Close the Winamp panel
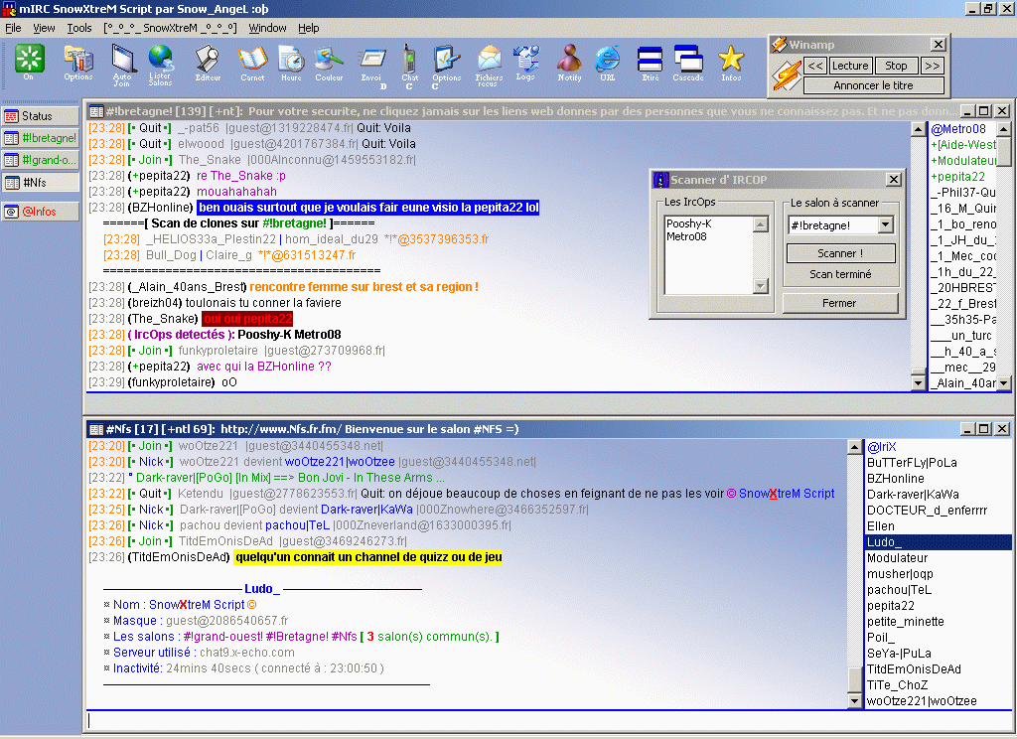Screen dimensions: 1017x739 pos(938,44)
